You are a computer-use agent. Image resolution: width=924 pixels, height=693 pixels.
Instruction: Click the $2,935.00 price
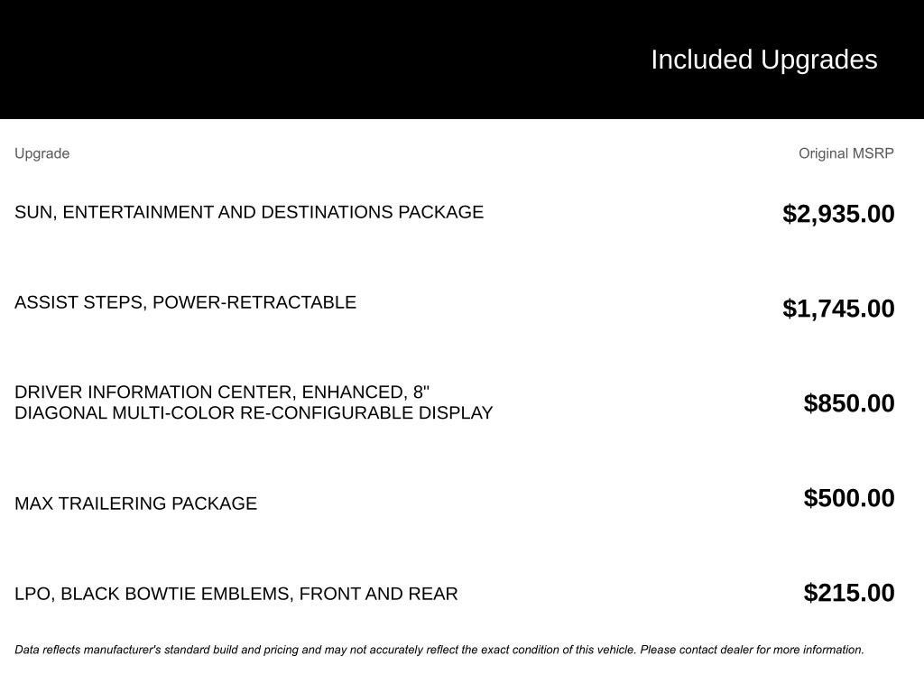(838, 214)
